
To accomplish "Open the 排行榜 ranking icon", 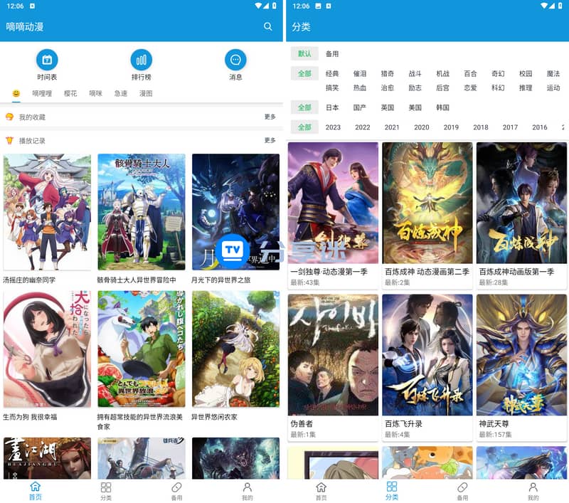I will (142, 60).
